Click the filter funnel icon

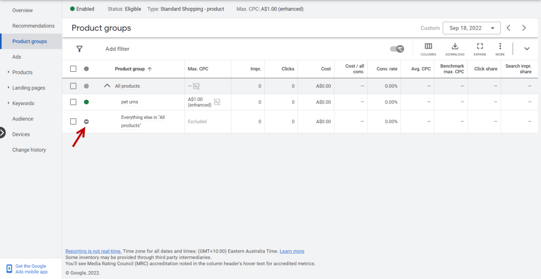click(x=79, y=49)
